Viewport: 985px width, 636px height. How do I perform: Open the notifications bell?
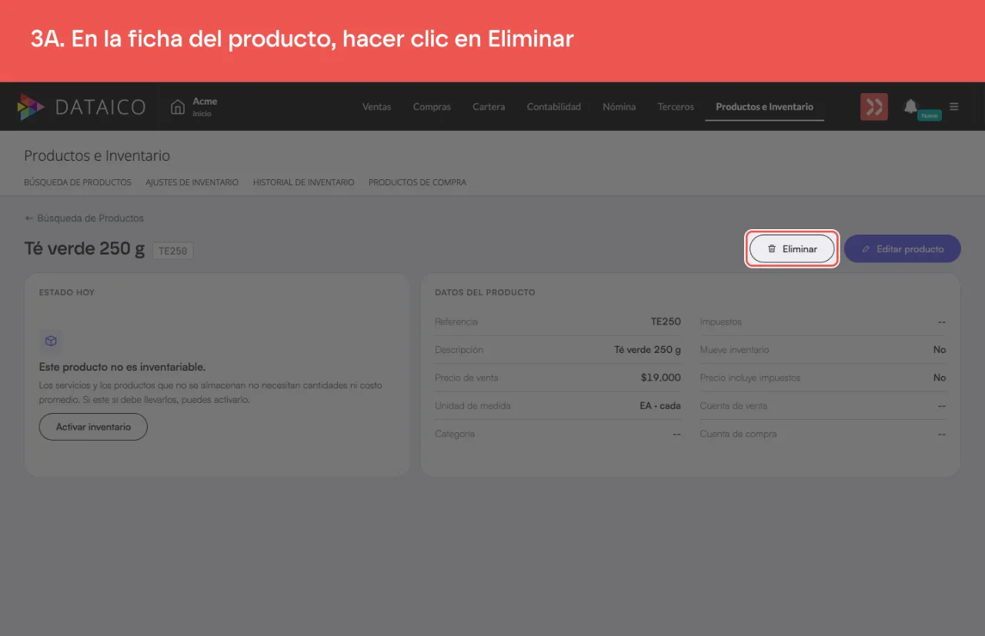(911, 106)
